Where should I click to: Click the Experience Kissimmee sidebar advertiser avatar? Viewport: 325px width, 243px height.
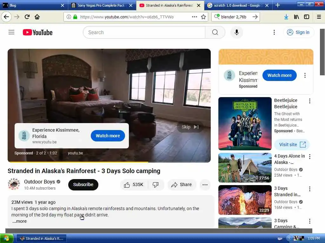229,75
